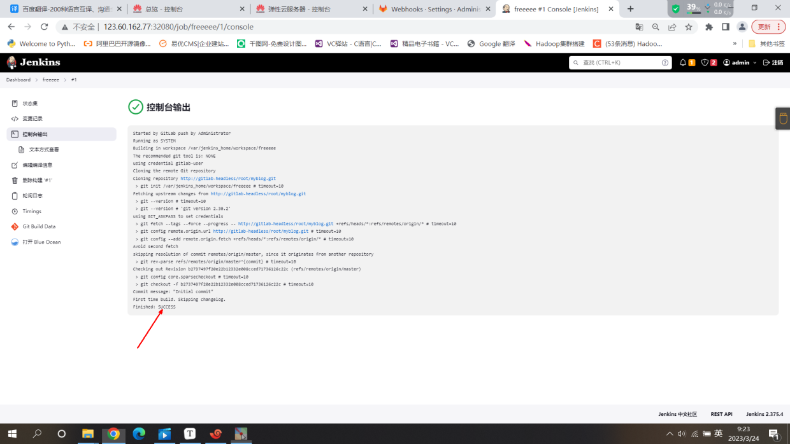Expand the bookmarks bar overflow chevron
The width and height of the screenshot is (790, 444).
735,44
